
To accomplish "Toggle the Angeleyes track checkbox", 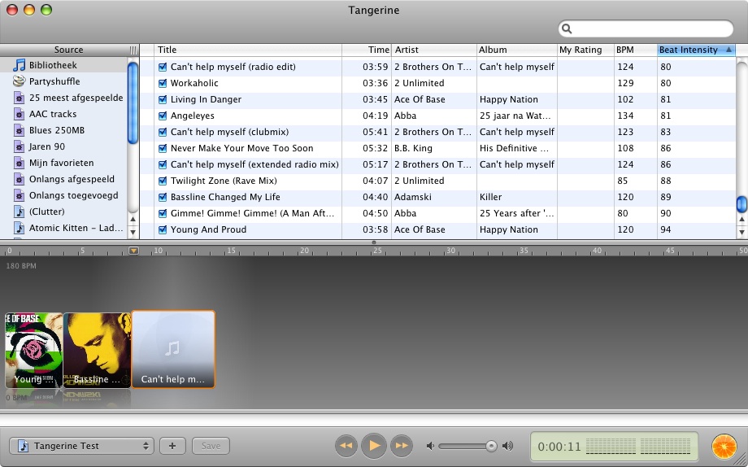I will click(x=163, y=116).
